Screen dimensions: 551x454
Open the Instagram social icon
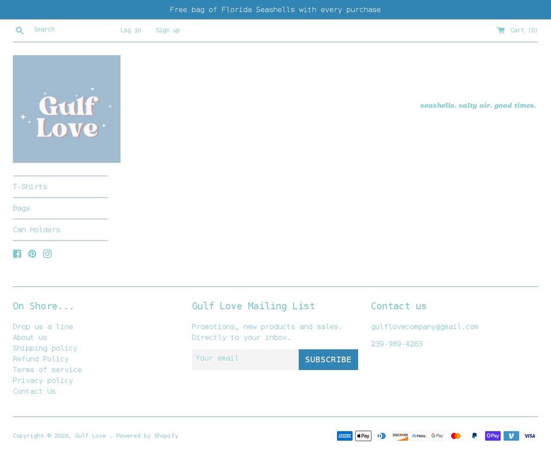47,253
